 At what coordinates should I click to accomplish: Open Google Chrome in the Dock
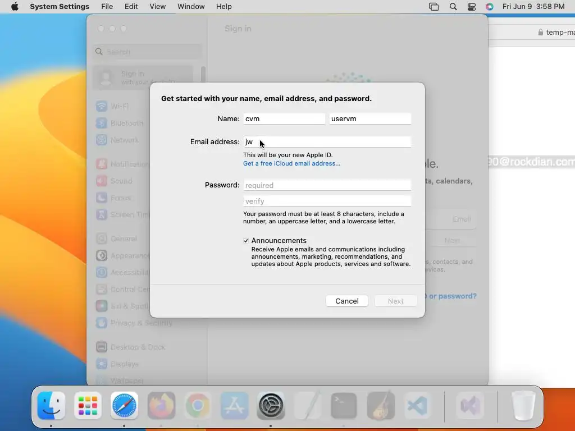pyautogui.click(x=198, y=406)
